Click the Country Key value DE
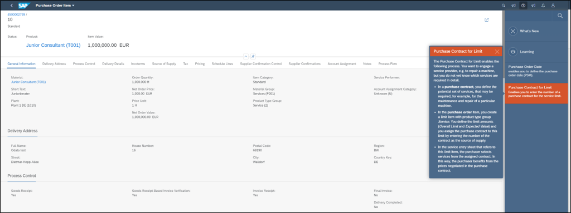The height and width of the screenshot is (213, 571). click(376, 162)
